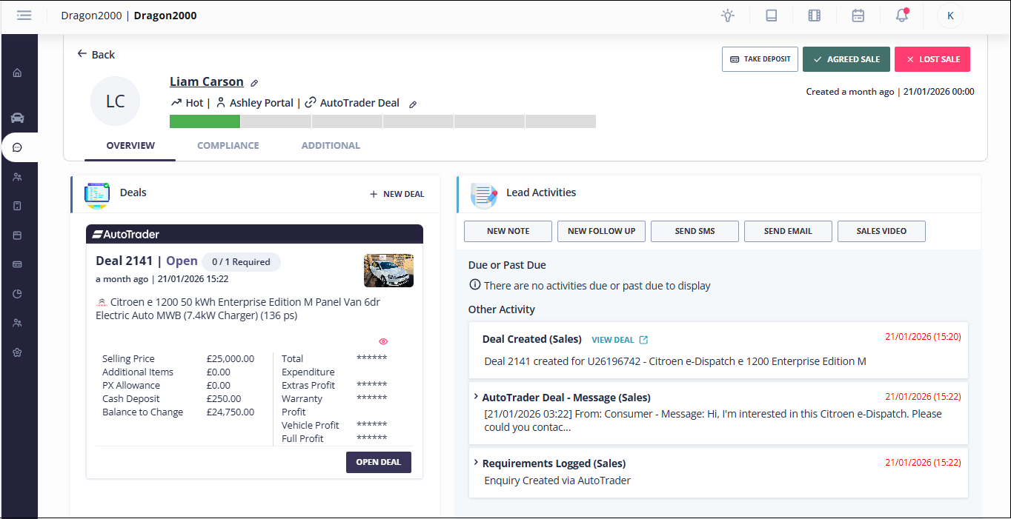Go to home via sidebar icon
The image size is (1011, 519).
click(18, 73)
